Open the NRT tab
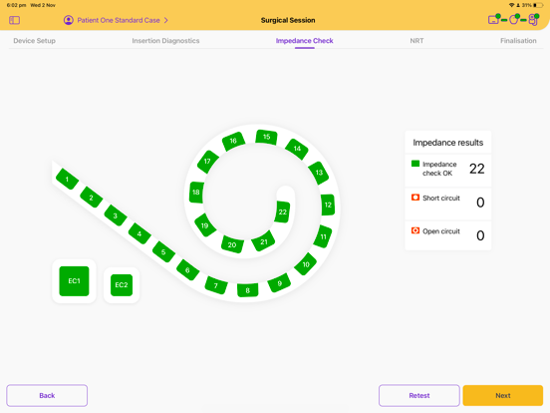 pyautogui.click(x=416, y=40)
